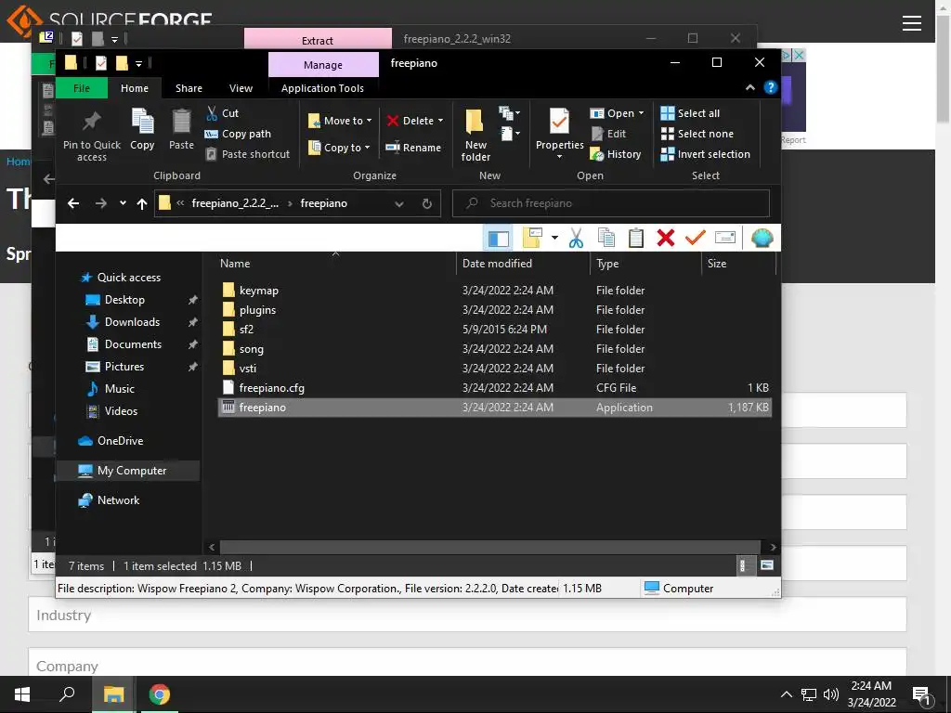Click the folder options toolbar icon
Viewport: 951px width, 713px height.
532,239
